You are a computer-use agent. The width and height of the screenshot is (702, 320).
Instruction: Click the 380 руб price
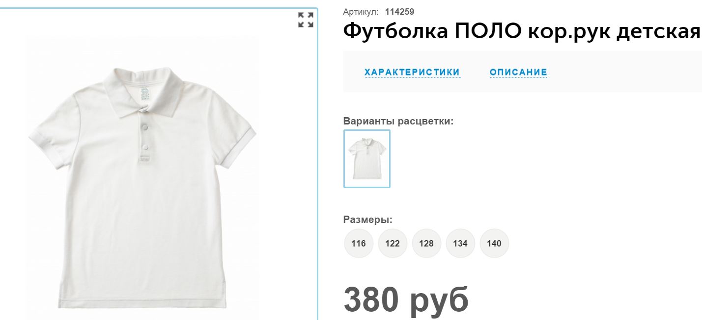pyautogui.click(x=406, y=299)
